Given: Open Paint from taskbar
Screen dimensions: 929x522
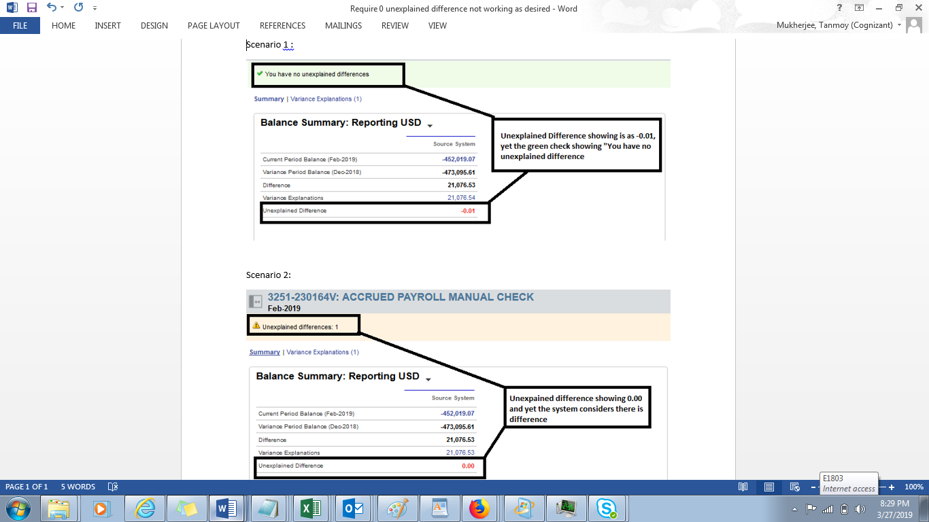Looking at the screenshot, I should [396, 508].
